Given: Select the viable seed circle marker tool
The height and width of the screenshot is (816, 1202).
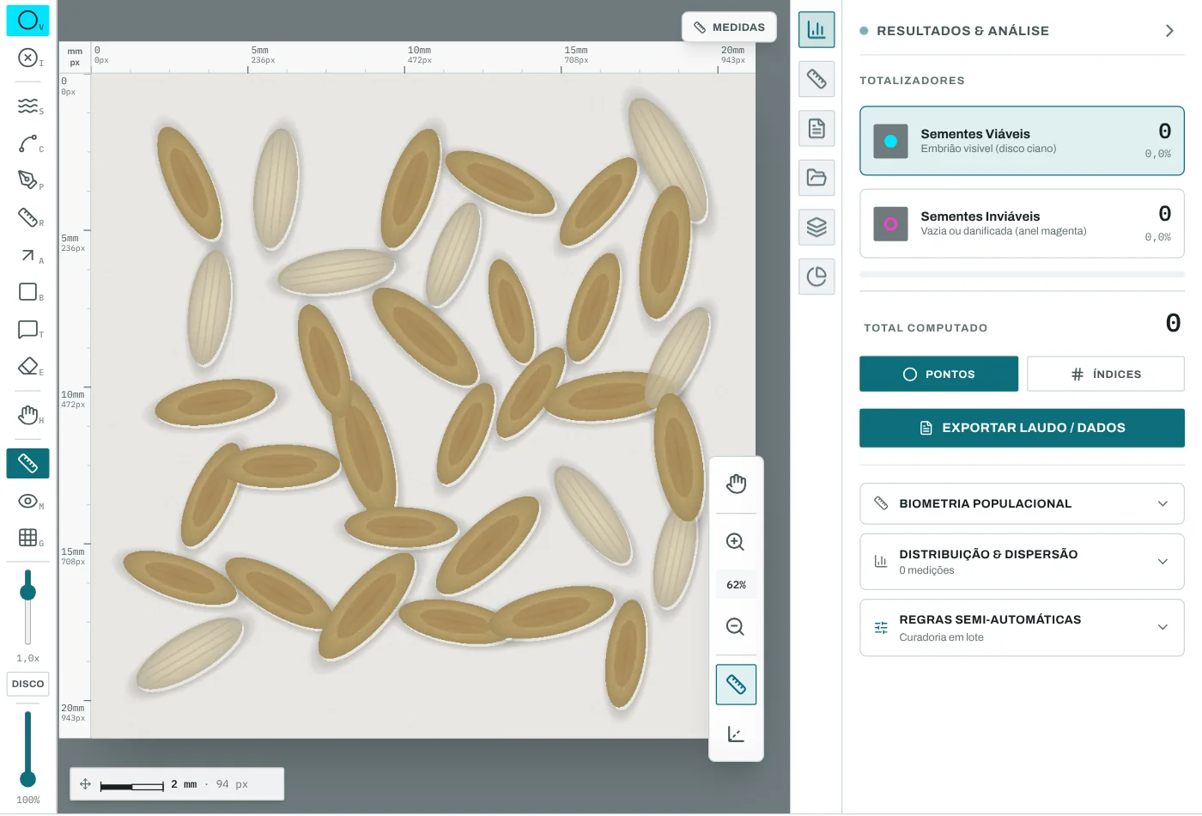Looking at the screenshot, I should click(27, 20).
